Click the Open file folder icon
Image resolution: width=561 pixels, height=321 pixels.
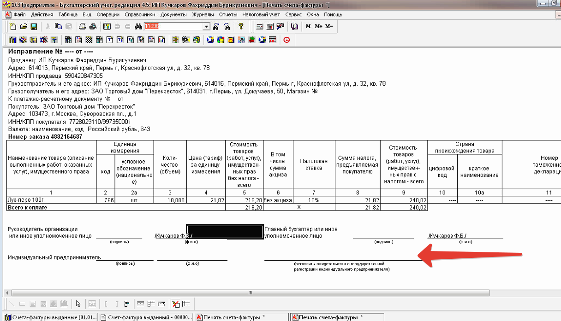pos(23,26)
